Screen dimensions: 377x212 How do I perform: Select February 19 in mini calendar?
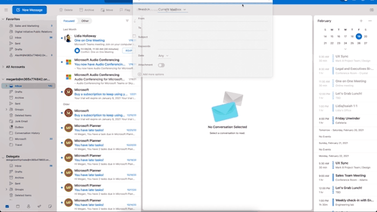click(359, 36)
